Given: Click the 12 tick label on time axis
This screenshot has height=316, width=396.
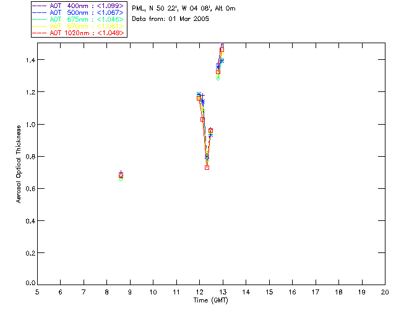Looking at the screenshot, I should coord(199,292).
